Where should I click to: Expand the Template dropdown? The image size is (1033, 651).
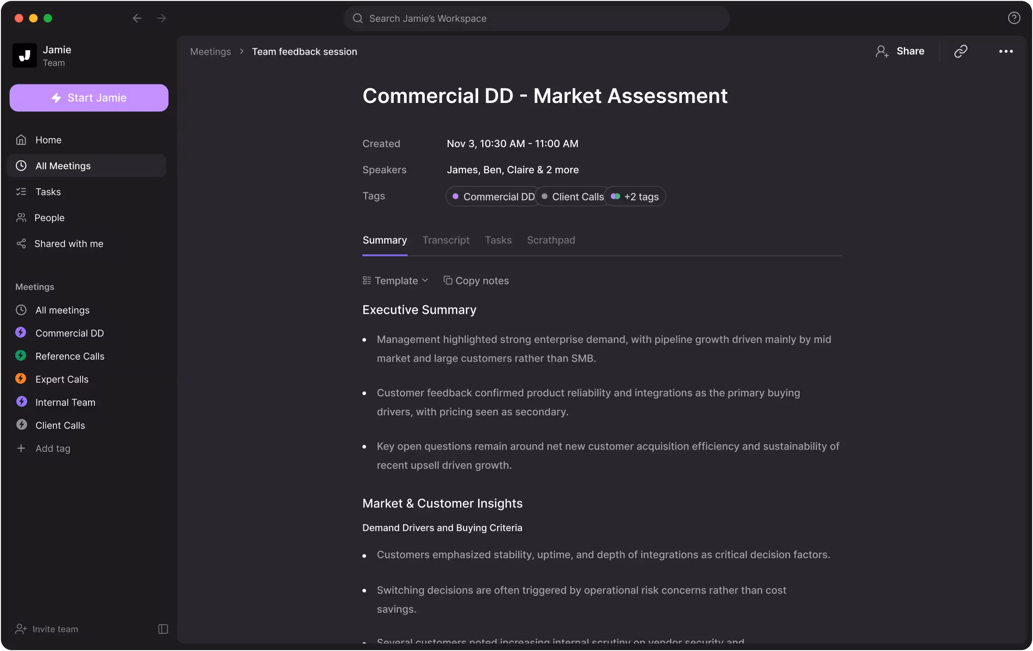click(395, 281)
